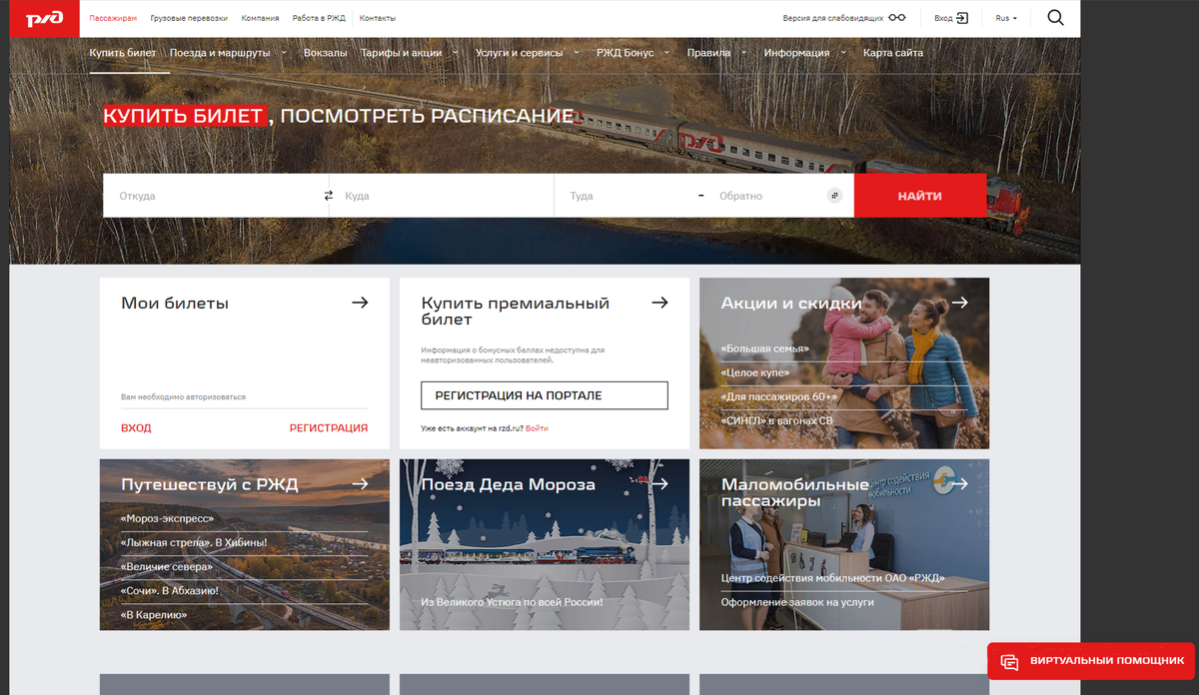This screenshot has width=1199, height=695.
Task: Open the «В Карелию» link
Action: (154, 614)
